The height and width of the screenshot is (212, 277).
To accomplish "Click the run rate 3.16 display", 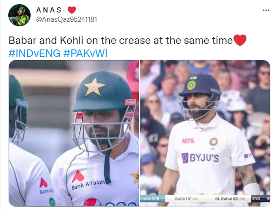I will tap(150, 199).
